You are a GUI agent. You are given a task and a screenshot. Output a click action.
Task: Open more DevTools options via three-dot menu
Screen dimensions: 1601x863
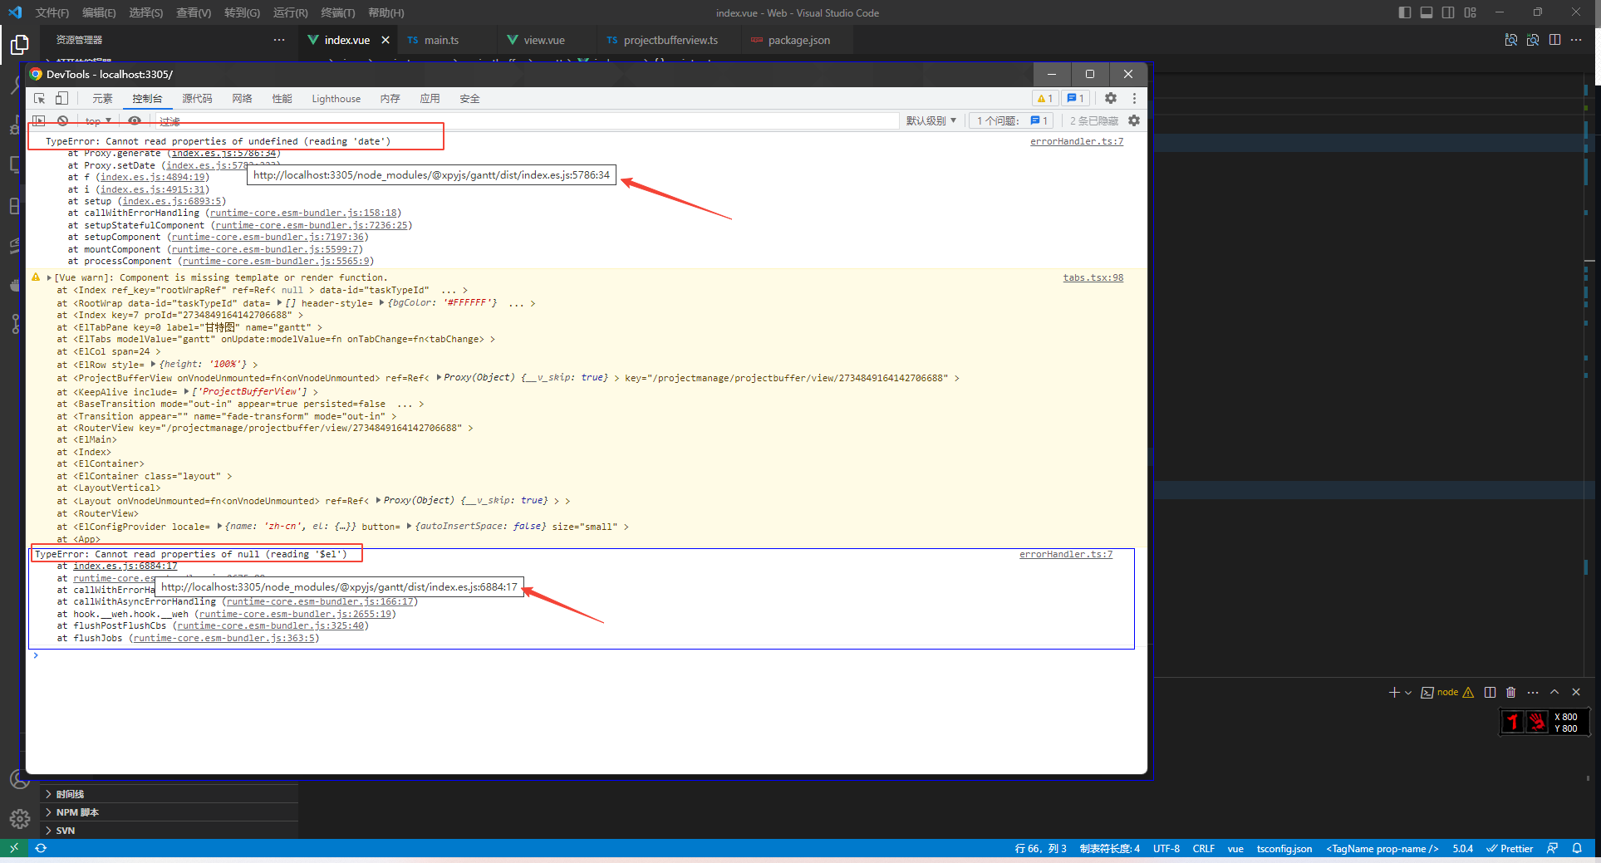point(1135,98)
